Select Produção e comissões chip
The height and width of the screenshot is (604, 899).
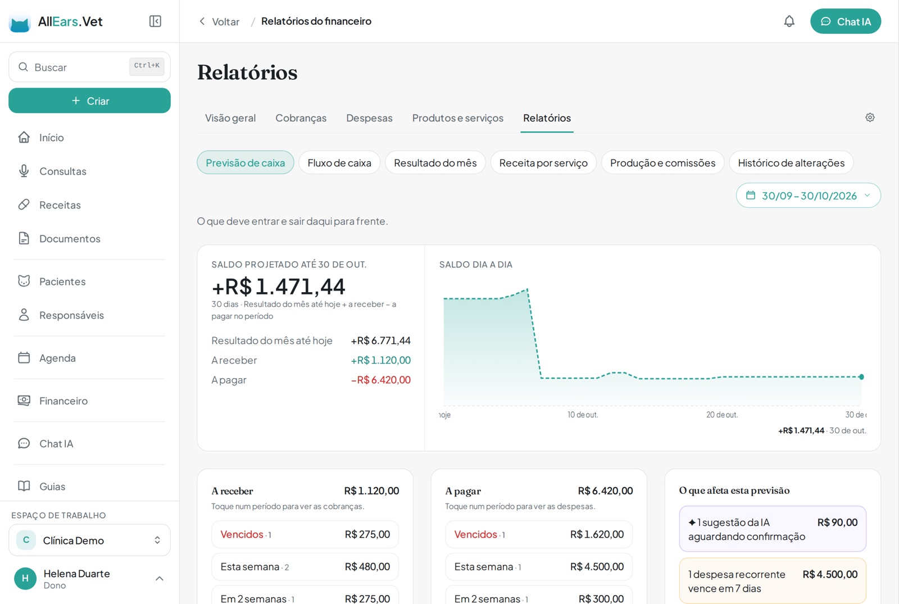pyautogui.click(x=663, y=162)
